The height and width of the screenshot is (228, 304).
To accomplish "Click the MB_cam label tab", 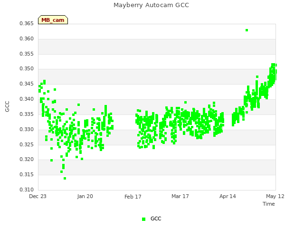I will pyautogui.click(x=53, y=20).
